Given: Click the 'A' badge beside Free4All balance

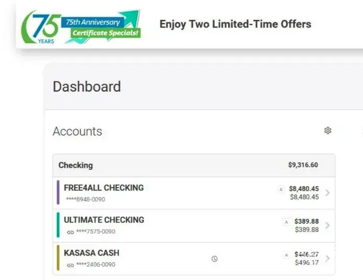Looking at the screenshot, I should (281, 189).
